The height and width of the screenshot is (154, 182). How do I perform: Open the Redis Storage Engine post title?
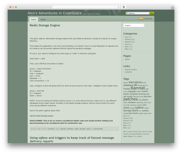(45, 25)
